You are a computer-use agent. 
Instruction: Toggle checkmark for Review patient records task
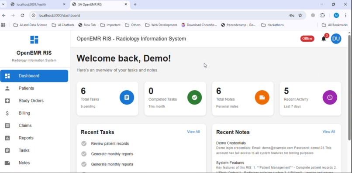84,144
